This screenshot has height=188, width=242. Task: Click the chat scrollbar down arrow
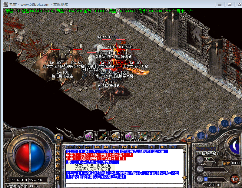(x=184, y=183)
